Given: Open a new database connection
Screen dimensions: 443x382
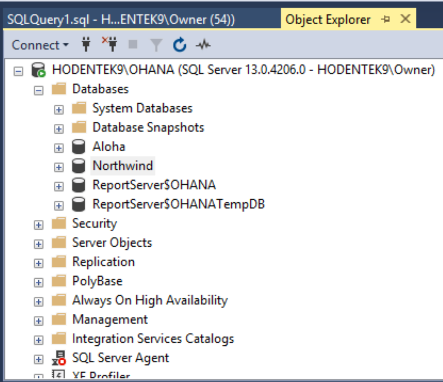Looking at the screenshot, I should click(86, 44).
